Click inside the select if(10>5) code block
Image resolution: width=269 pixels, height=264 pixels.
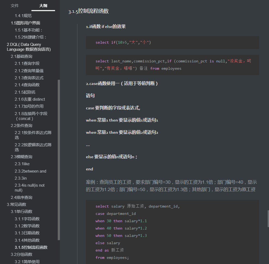tap(172, 42)
